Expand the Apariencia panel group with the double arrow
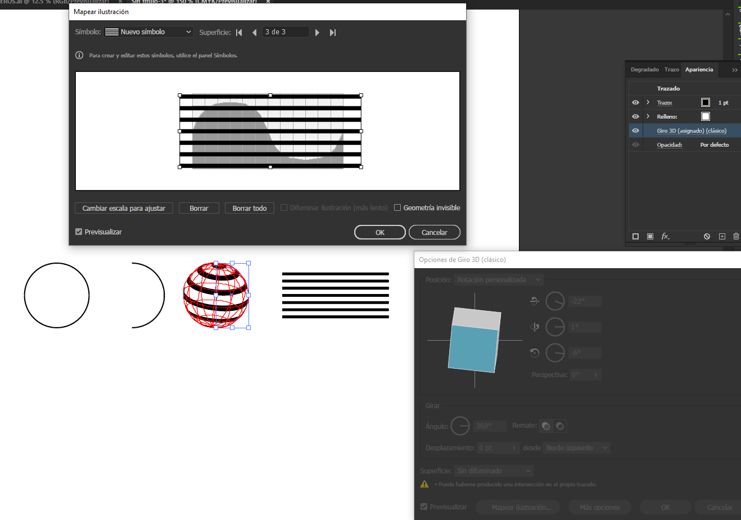The image size is (741, 520). pos(734,70)
